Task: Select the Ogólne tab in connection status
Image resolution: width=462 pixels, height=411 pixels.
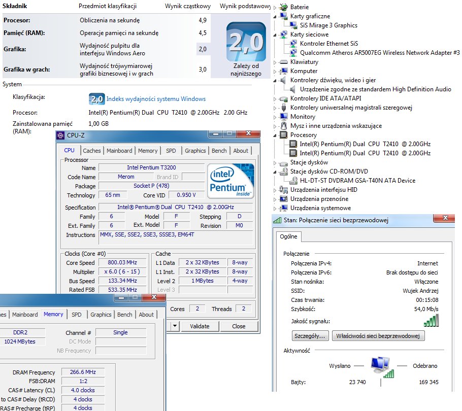Action: pyautogui.click(x=288, y=236)
